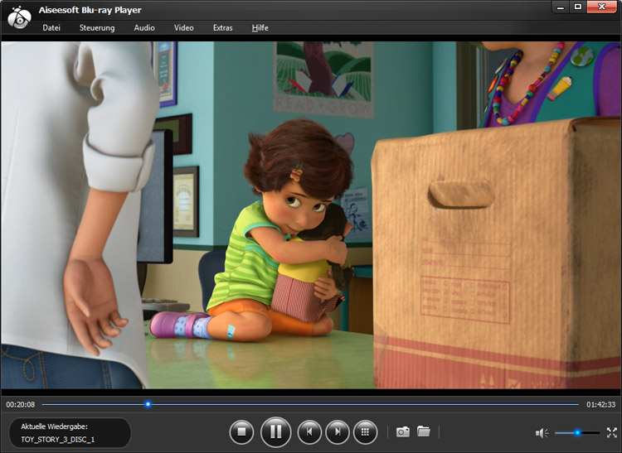The height and width of the screenshot is (453, 622).
Task: Take a snapshot with camera icon
Action: point(402,431)
